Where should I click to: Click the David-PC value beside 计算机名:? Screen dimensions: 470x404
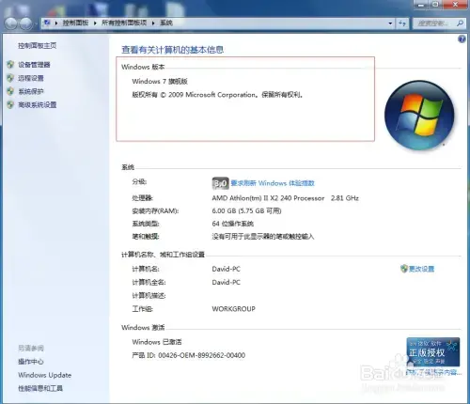[226, 269]
